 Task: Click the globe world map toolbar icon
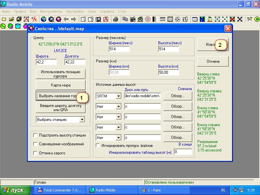click(44, 19)
